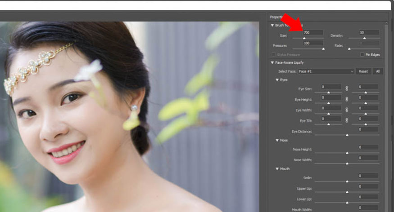The image size is (394, 212).
Task: Click the Smile value field
Action: point(368,176)
